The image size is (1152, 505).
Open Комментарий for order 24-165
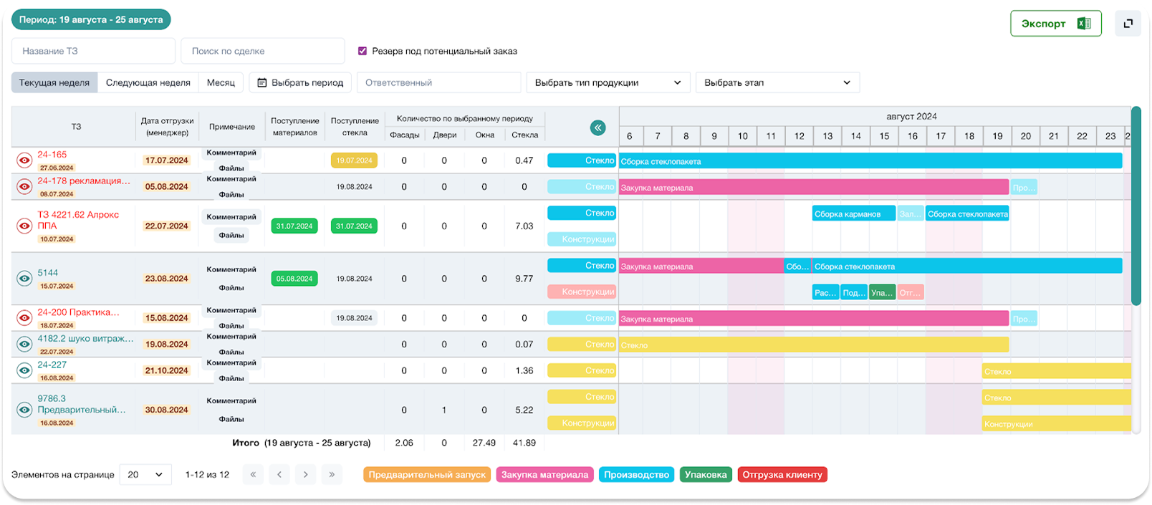pos(231,153)
